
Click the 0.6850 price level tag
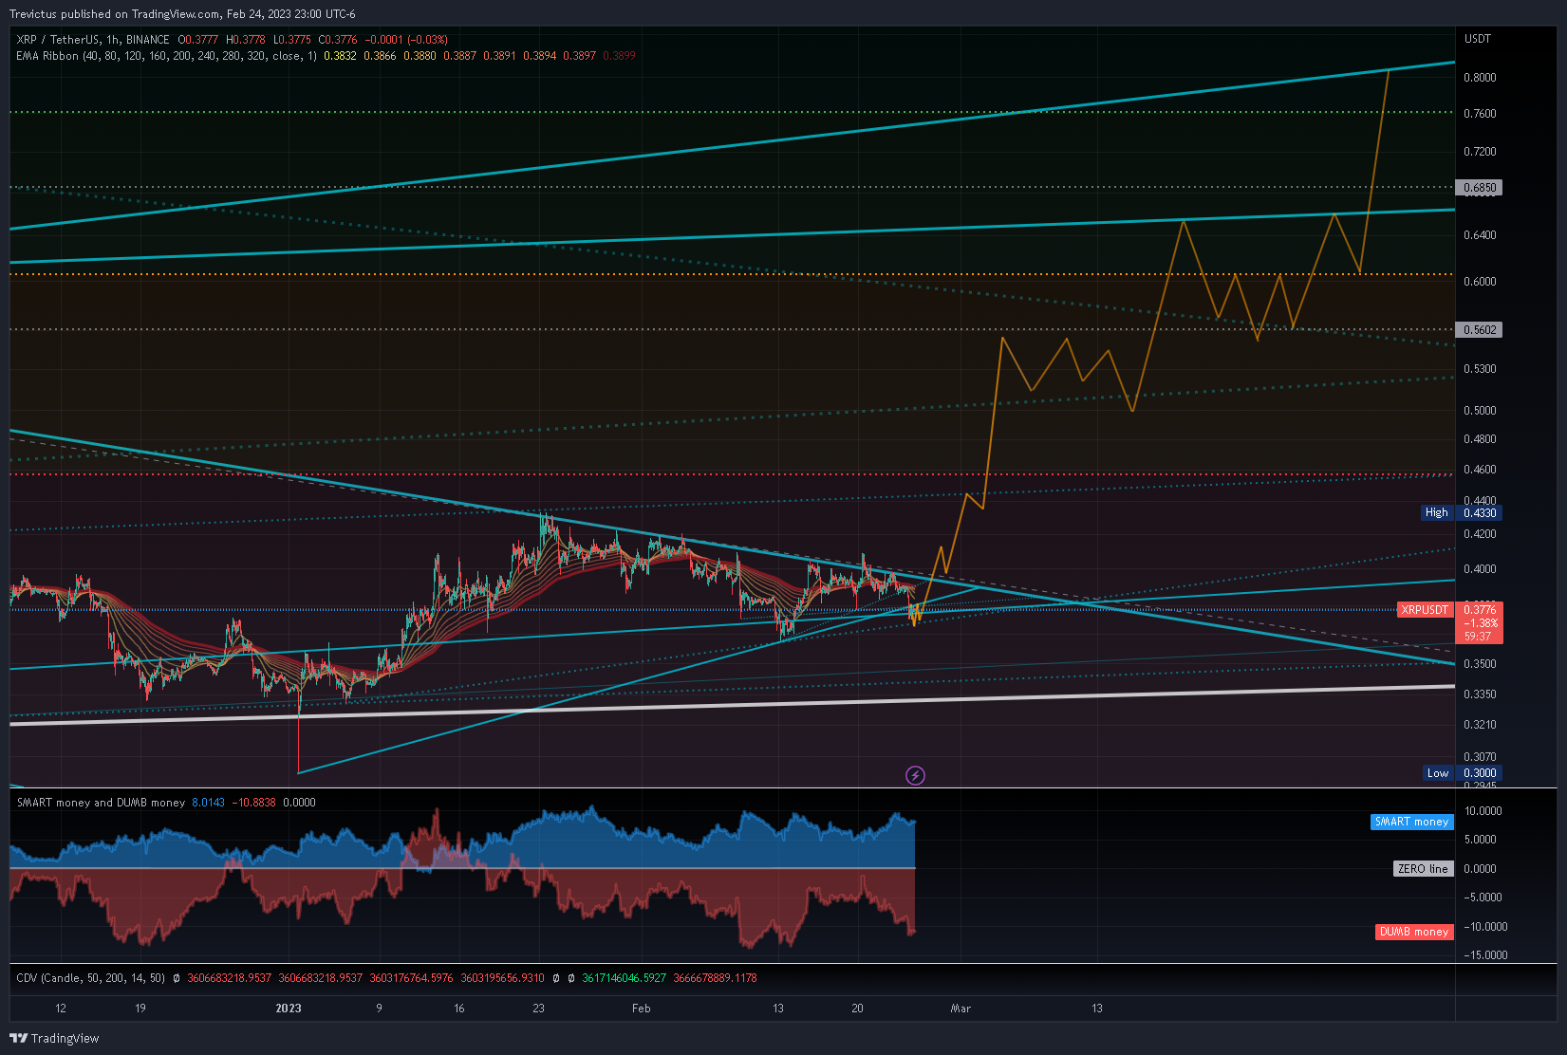click(x=1479, y=188)
